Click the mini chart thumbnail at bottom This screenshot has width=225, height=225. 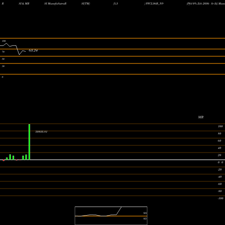111,216
